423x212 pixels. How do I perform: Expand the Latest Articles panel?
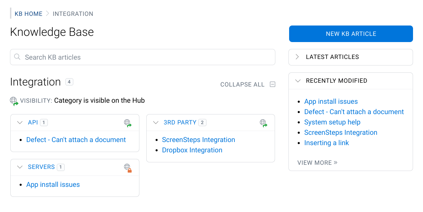[298, 57]
